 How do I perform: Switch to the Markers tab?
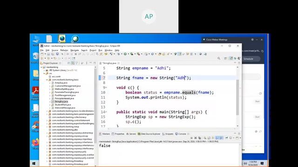pos(104,134)
